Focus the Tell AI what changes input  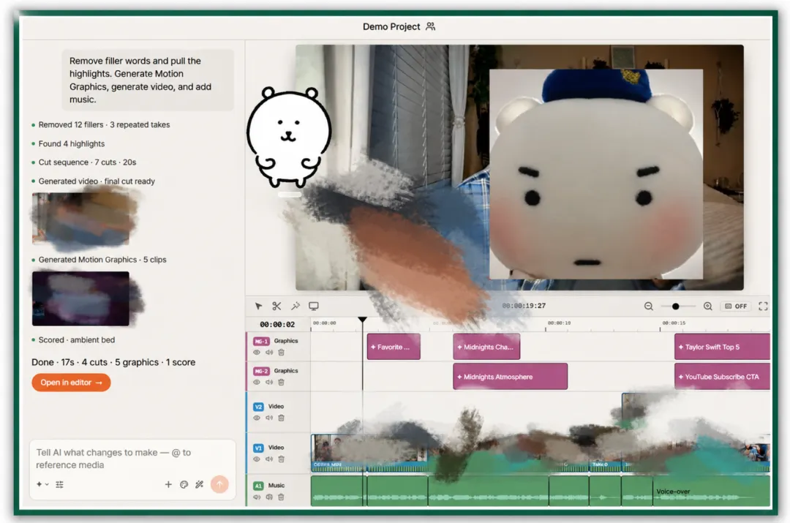133,459
